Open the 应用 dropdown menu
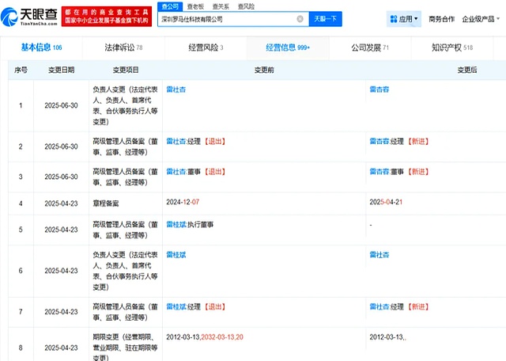The width and height of the screenshot is (506, 361). coord(404,19)
